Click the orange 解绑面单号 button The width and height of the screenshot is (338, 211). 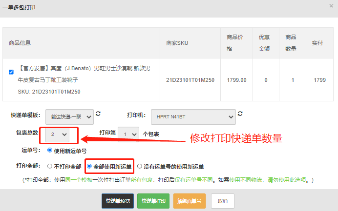[190, 201]
